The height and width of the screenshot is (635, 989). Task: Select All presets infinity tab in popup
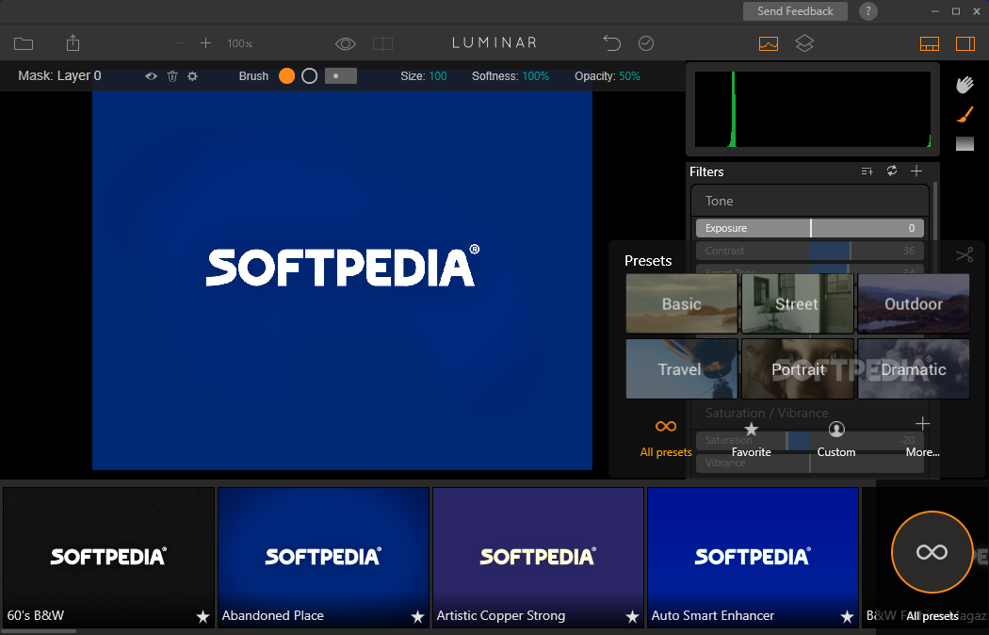[665, 438]
